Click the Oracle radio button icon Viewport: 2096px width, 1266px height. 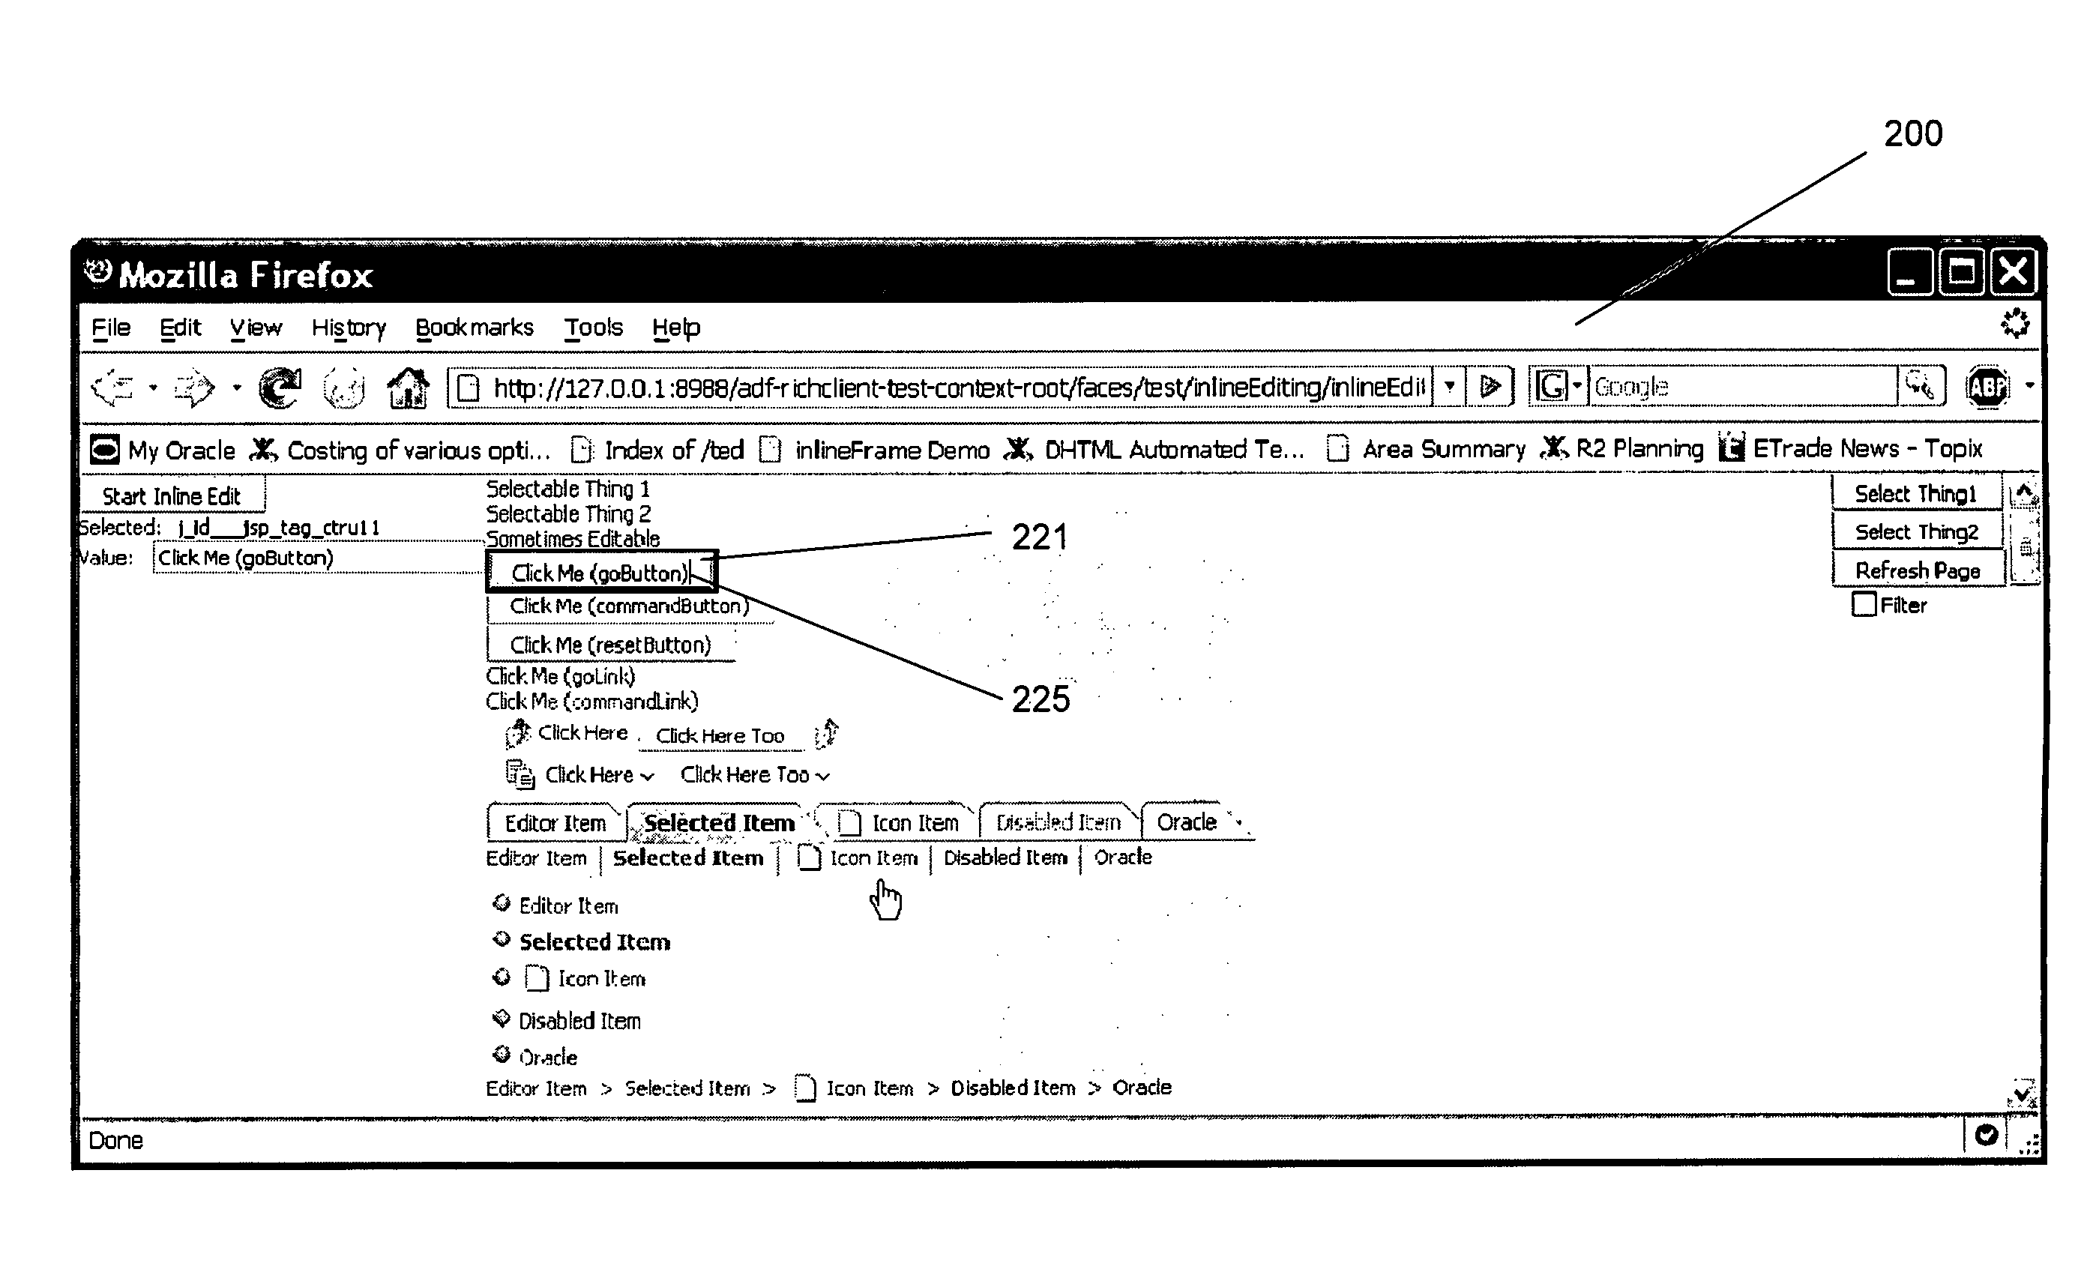pyautogui.click(x=505, y=1052)
